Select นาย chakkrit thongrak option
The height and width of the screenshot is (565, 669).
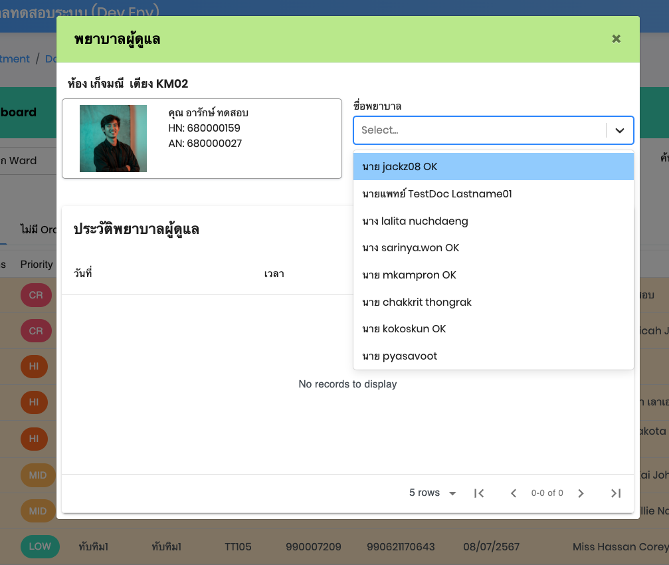[x=493, y=302]
